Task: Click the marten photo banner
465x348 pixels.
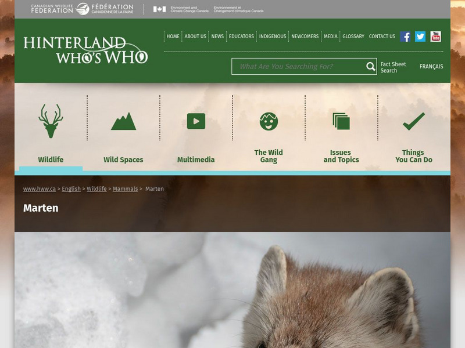Action: 233,290
